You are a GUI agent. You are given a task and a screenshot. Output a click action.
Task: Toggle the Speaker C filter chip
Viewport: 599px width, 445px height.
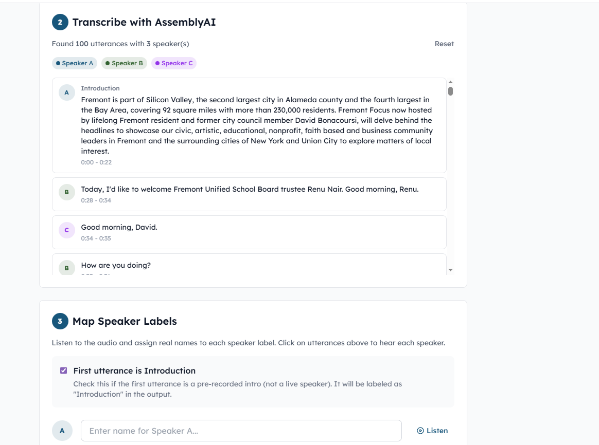pos(174,63)
